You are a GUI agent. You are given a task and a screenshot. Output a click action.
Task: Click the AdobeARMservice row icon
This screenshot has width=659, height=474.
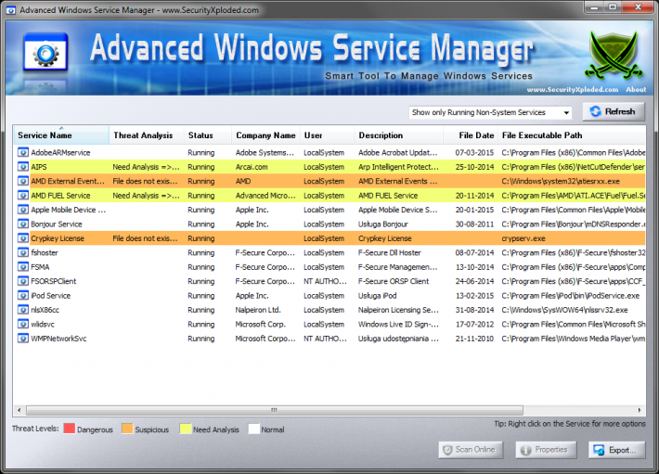pos(22,152)
